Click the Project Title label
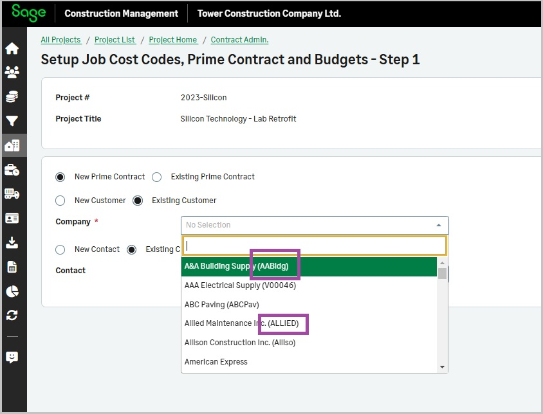Screen dimensions: 543x414 coord(78,119)
